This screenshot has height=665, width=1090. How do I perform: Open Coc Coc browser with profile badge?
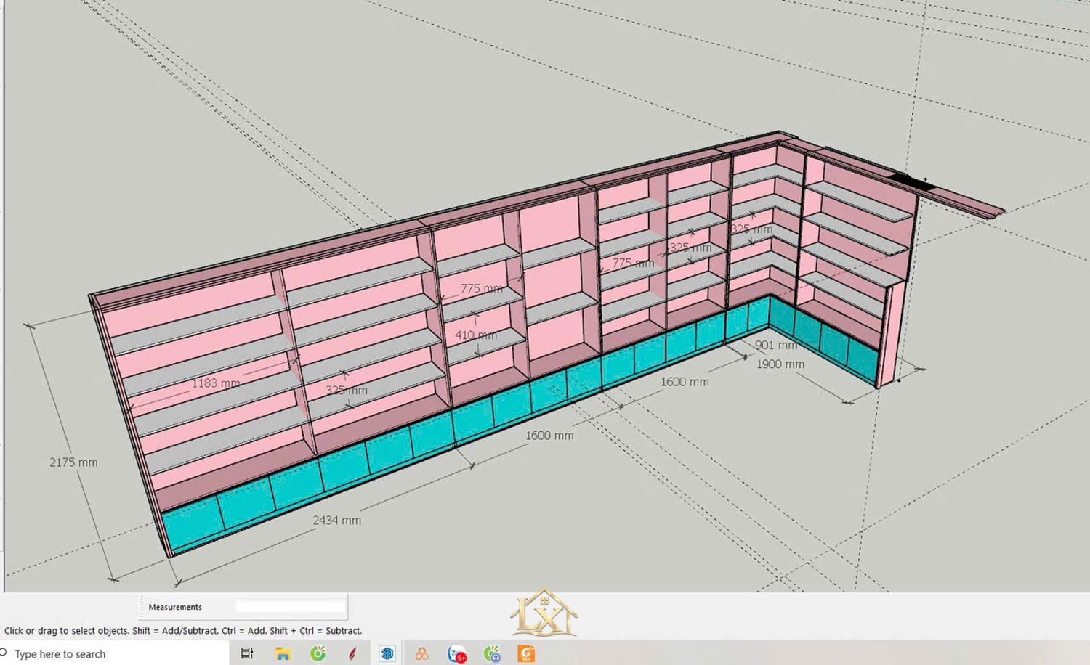[493, 654]
